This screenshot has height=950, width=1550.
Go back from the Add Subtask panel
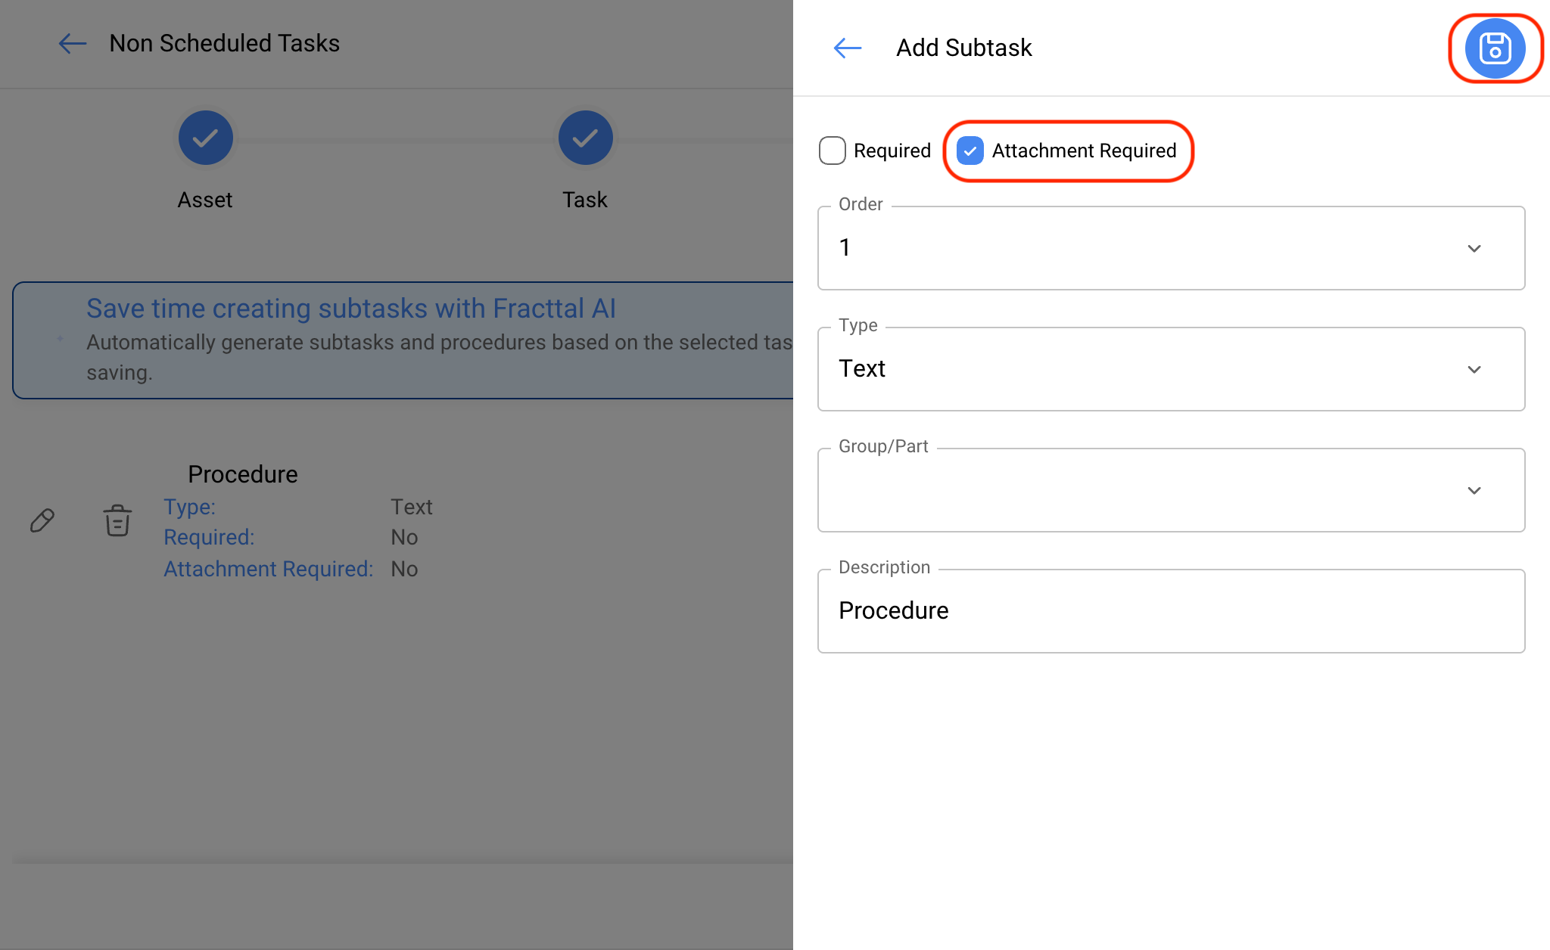[x=848, y=48]
